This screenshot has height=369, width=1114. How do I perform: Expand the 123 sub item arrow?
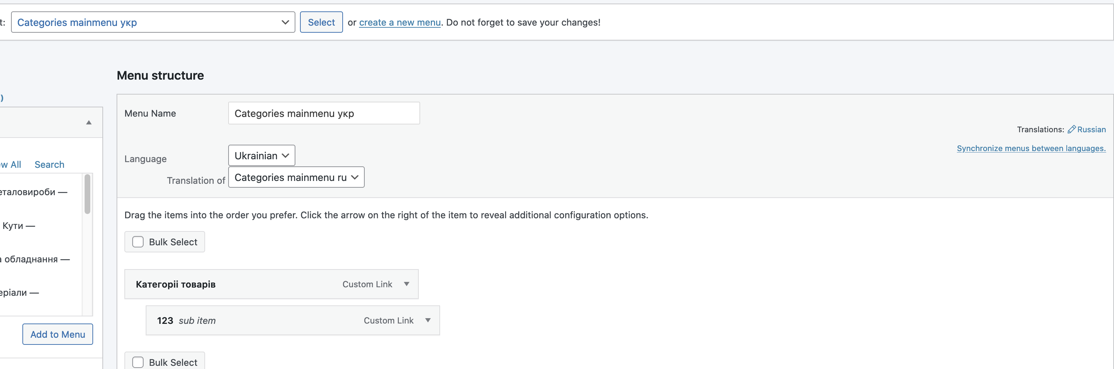(428, 321)
